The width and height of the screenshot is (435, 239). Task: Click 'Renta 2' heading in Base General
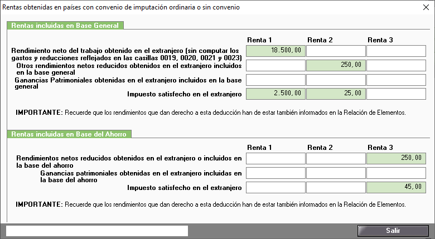(x=320, y=40)
